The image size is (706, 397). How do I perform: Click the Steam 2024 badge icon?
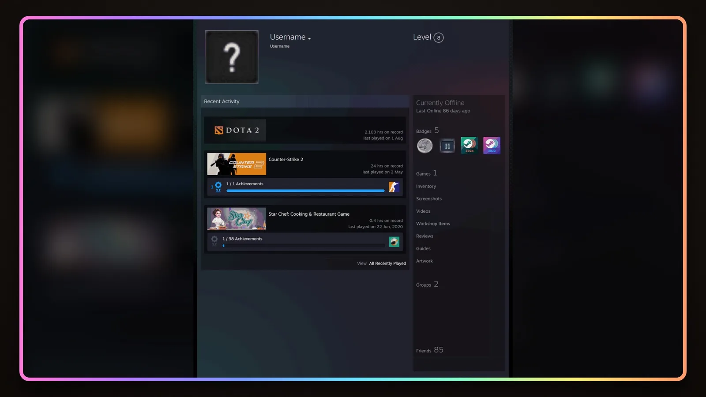tap(469, 145)
